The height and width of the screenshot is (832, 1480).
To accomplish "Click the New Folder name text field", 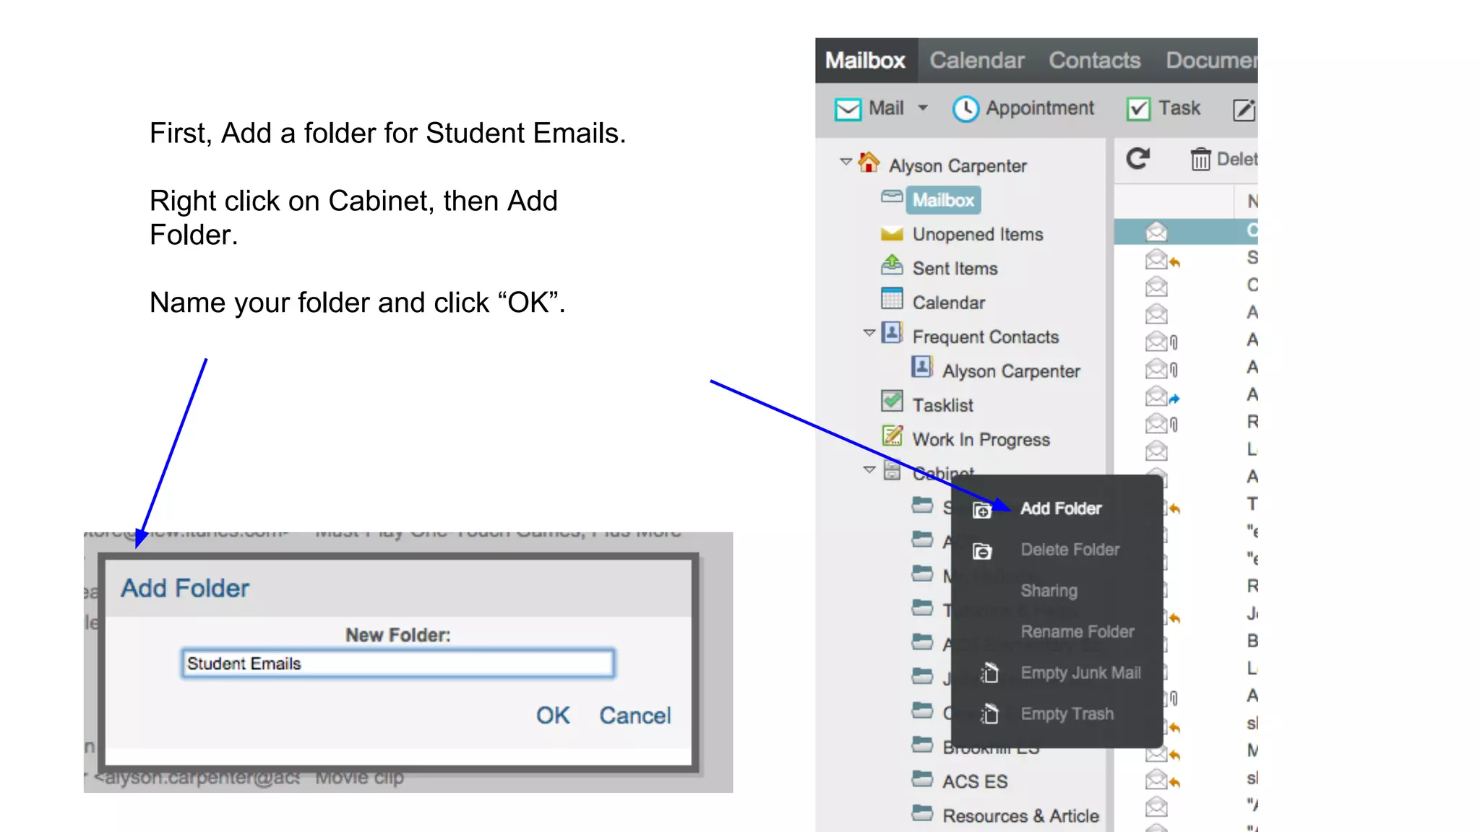I will click(397, 664).
